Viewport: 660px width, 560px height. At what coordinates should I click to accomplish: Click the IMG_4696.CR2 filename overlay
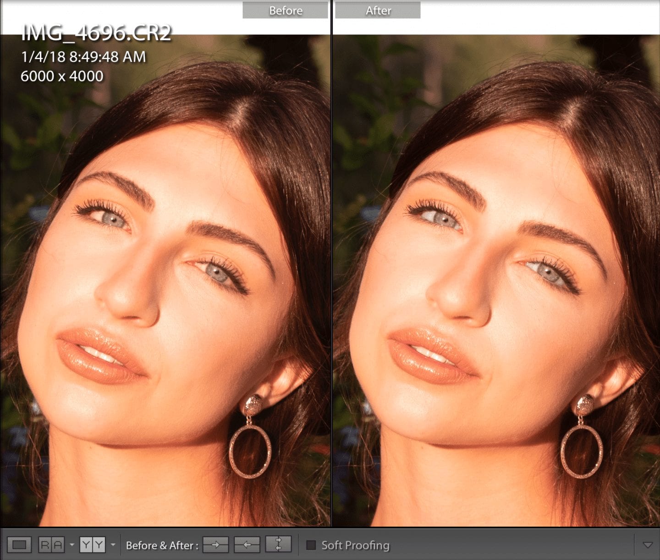tap(96, 33)
